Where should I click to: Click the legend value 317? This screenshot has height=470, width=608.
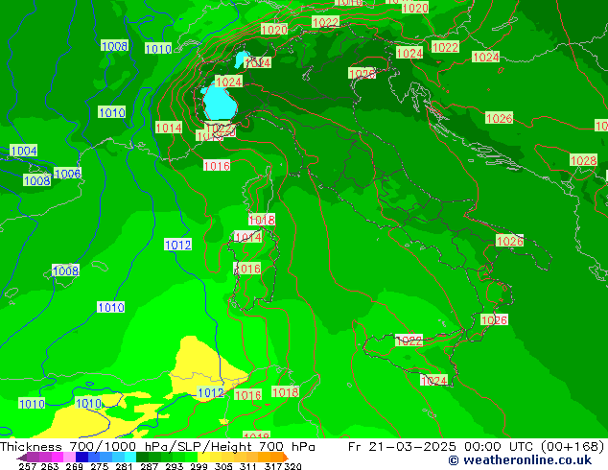point(273,466)
